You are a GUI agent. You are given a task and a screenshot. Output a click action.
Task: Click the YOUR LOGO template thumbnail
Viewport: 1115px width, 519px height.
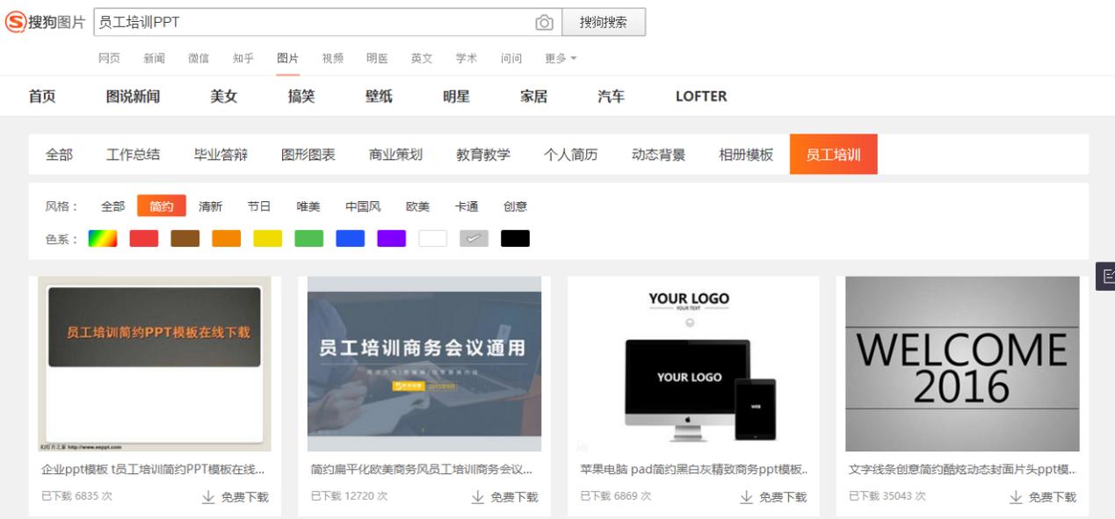[692, 361]
